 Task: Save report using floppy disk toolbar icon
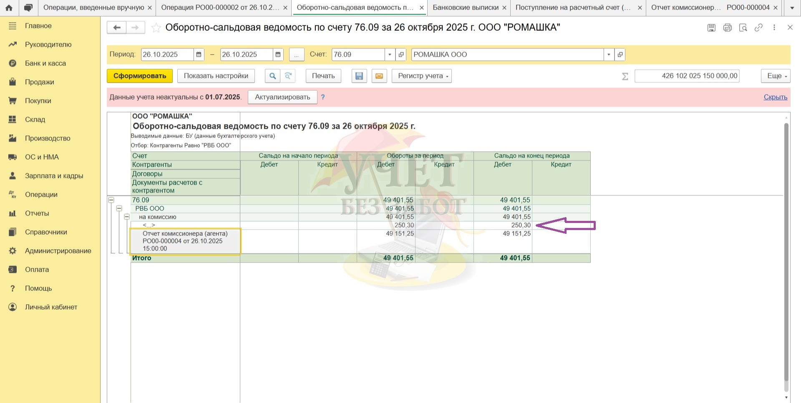(x=359, y=76)
